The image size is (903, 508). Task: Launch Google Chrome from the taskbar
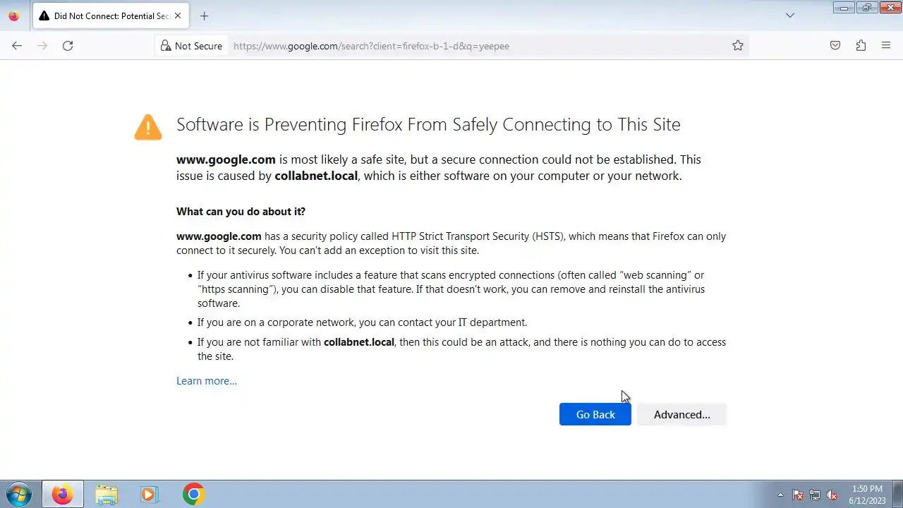coord(193,494)
